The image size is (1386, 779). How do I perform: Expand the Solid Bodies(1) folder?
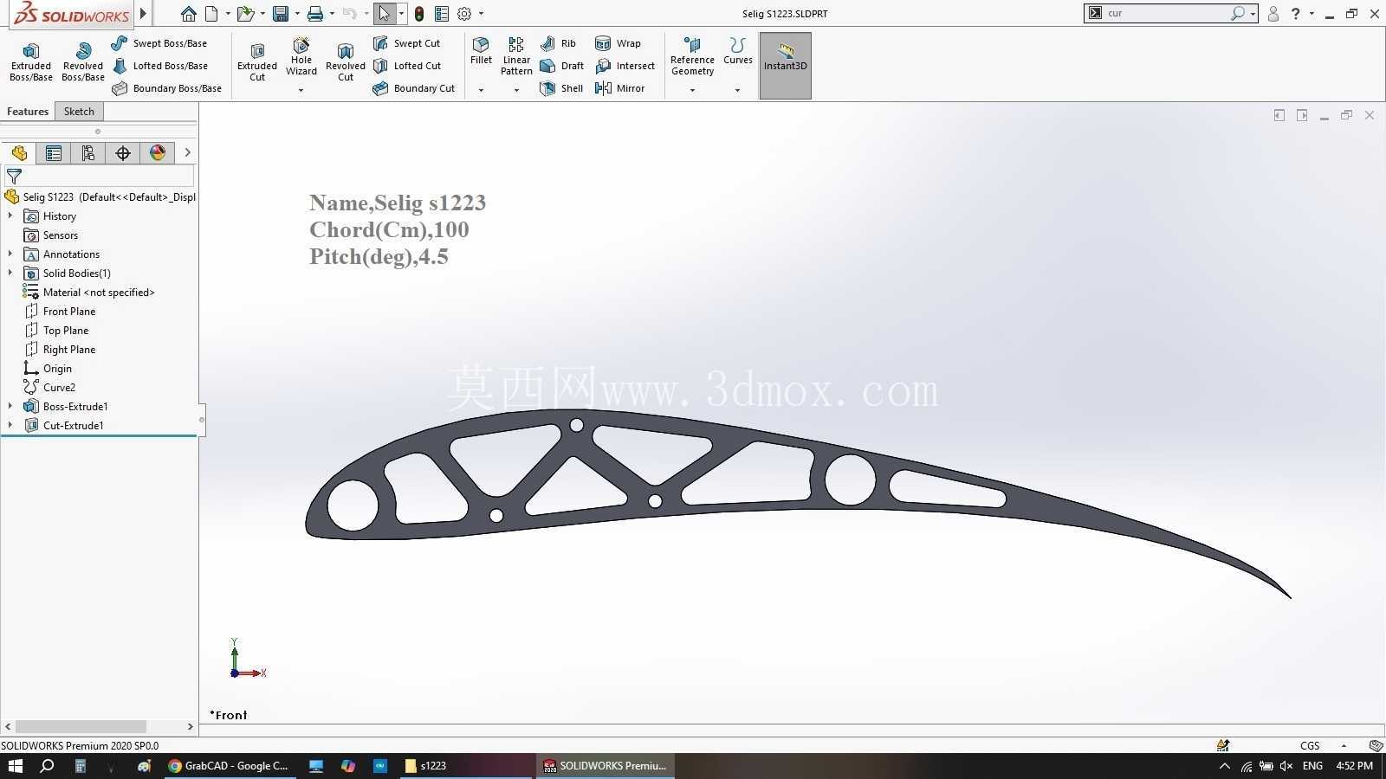point(10,273)
